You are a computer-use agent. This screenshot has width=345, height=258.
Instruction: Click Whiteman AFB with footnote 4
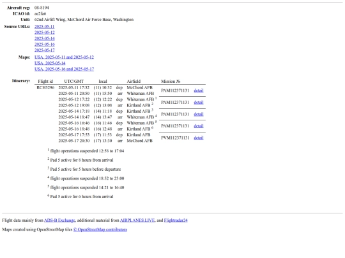142,117
